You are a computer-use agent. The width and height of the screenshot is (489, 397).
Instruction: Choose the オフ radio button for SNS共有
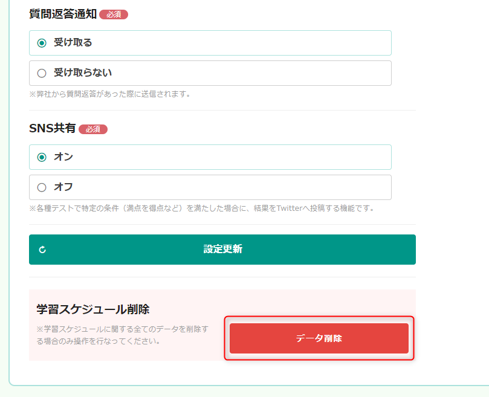42,187
